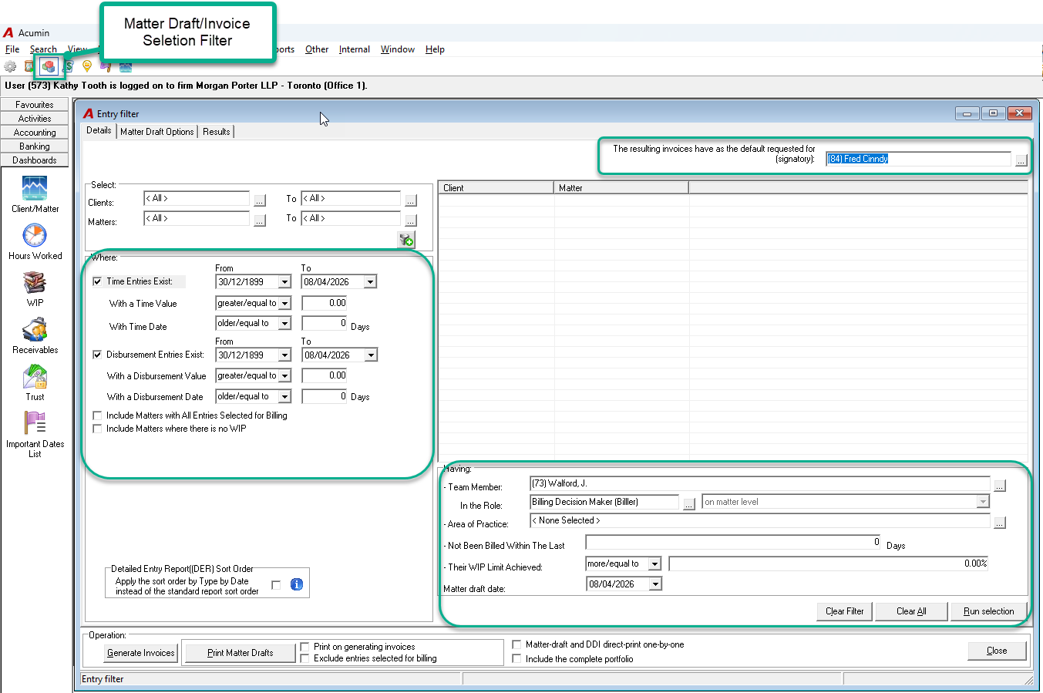Browse the role with ellipsis button

[688, 504]
